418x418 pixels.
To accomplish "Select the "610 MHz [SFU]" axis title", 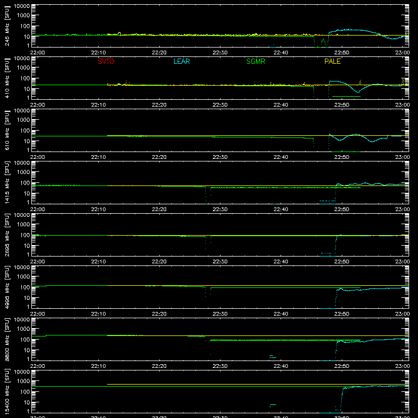I will 7,131.
